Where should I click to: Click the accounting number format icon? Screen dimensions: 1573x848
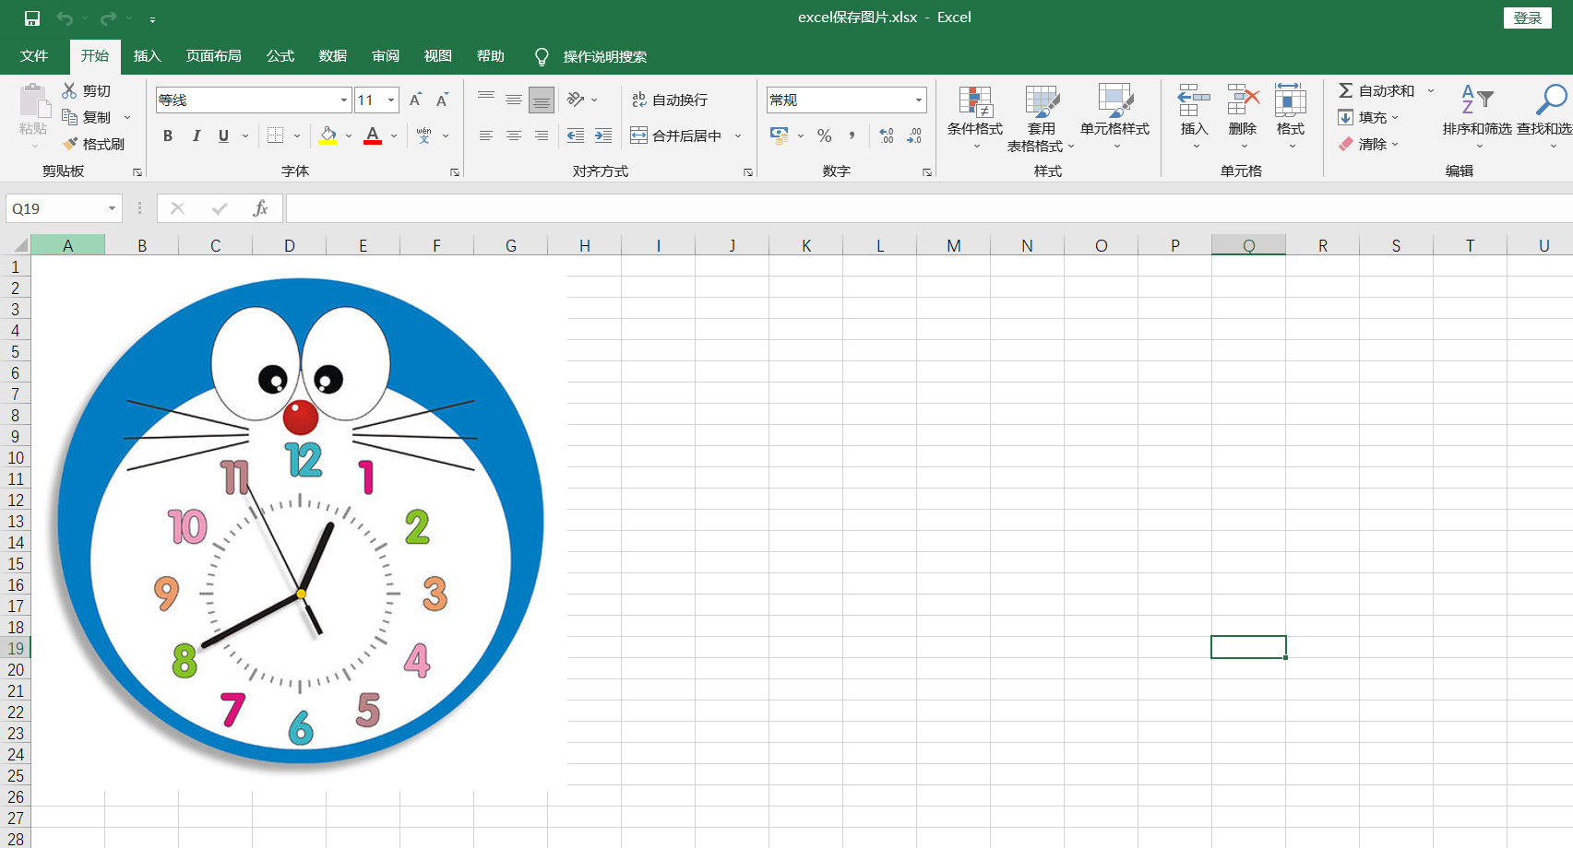tap(780, 135)
